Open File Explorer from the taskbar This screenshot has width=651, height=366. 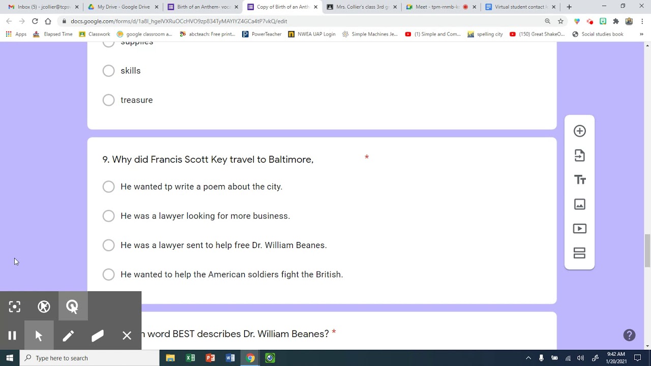170,358
